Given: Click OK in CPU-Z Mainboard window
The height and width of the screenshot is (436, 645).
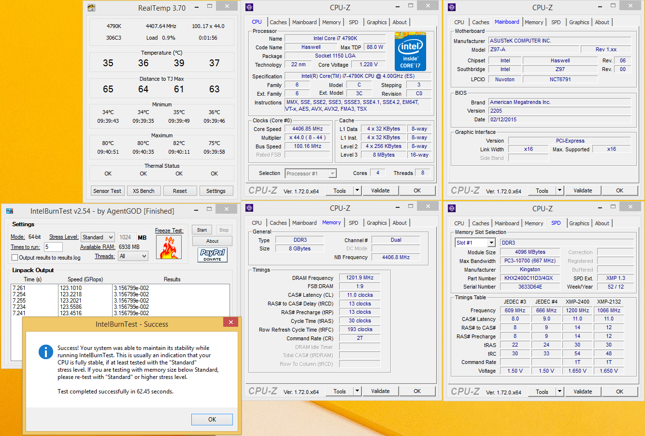Looking at the screenshot, I should click(x=619, y=190).
